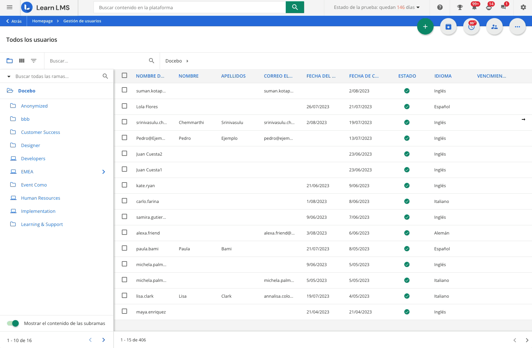Click the green plus add user button
The height and width of the screenshot is (348, 532).
click(425, 27)
